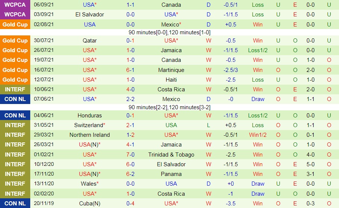This screenshot has width=339, height=208.
Task: Open the Cuba(N) team link
Action: click(x=90, y=204)
